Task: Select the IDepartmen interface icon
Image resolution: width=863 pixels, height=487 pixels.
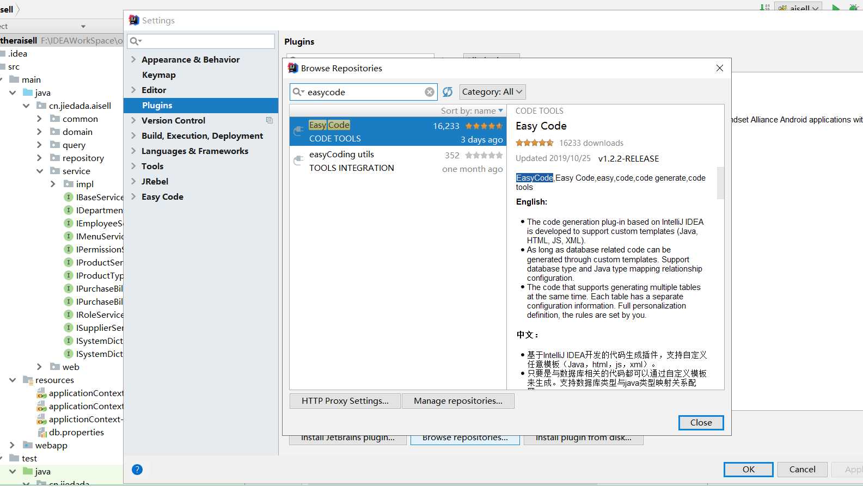Action: 69,210
